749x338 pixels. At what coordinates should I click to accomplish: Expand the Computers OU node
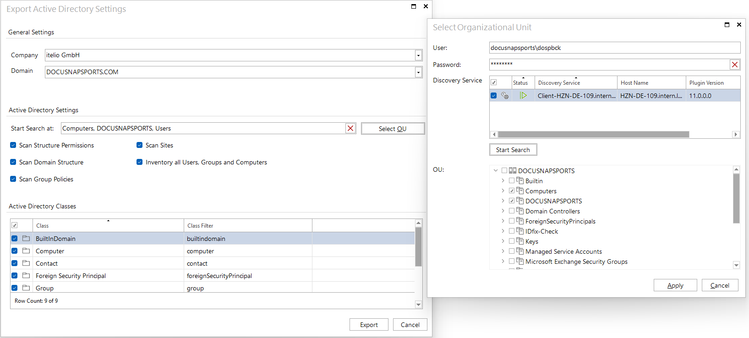503,191
